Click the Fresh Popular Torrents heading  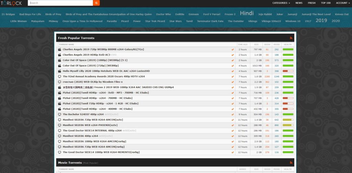76,38
